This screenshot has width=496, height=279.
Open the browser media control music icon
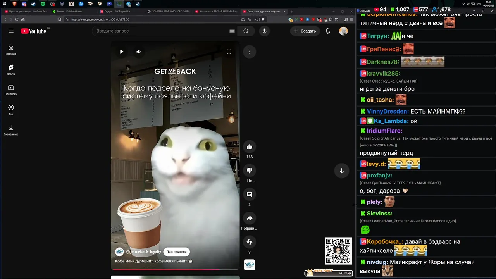tap(346, 19)
